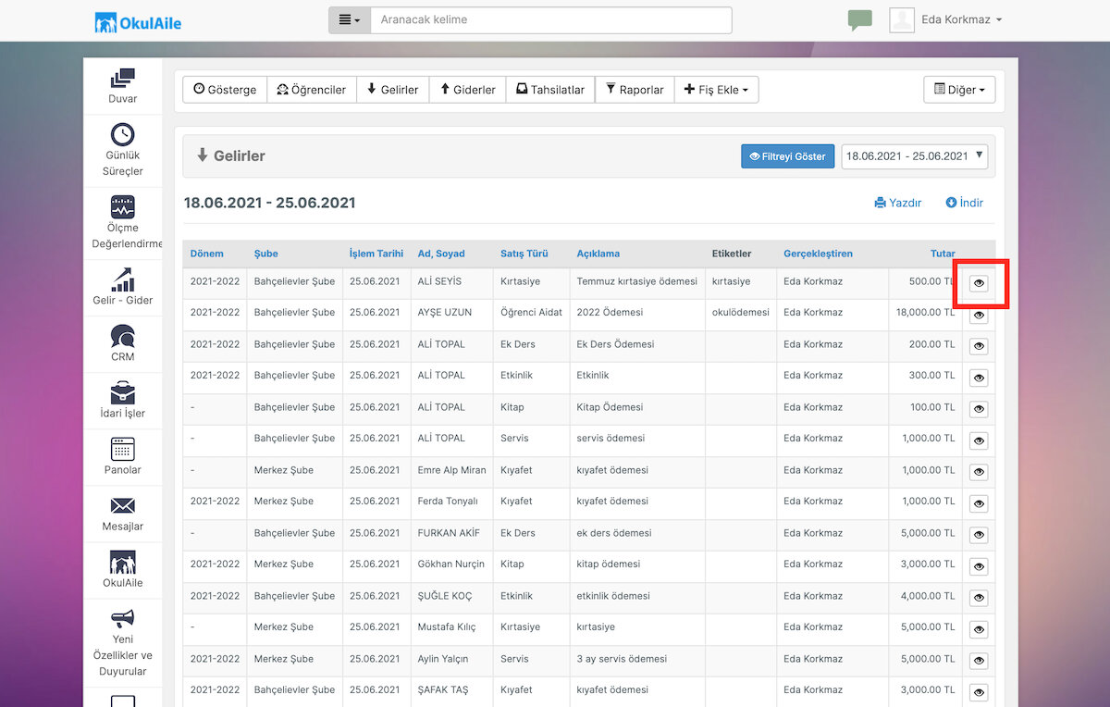Viewport: 1110px width, 707px height.
Task: Switch to the Gelirler tab
Action: point(393,90)
